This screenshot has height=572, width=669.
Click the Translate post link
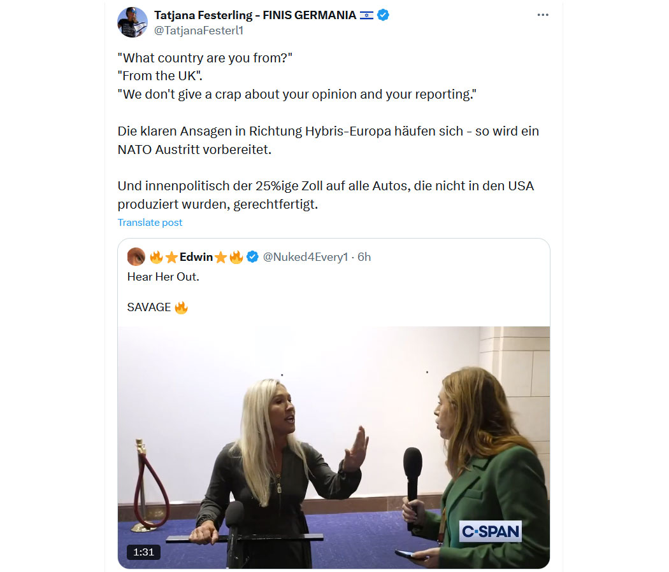point(150,222)
